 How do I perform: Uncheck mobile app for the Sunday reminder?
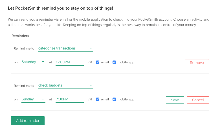tap(114, 99)
